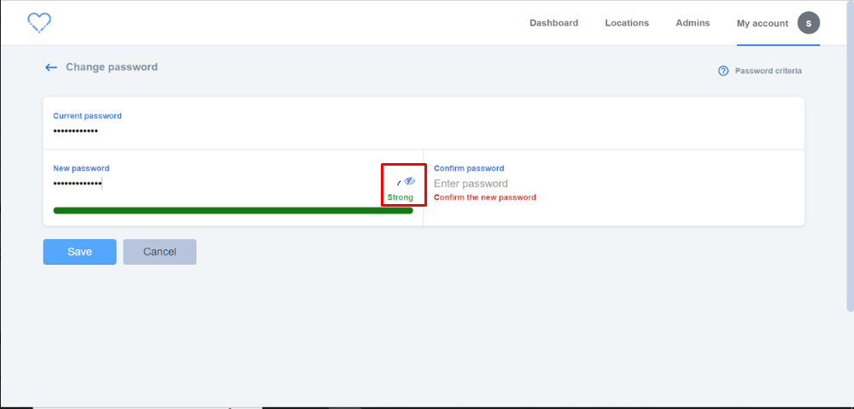Click the Confirm password input field

point(614,184)
